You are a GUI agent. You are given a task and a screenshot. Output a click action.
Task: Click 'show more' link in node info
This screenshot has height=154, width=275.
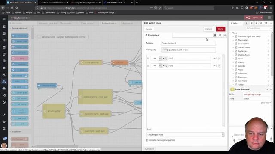click(266, 103)
